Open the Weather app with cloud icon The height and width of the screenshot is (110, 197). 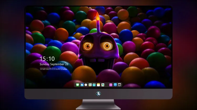coord(82,85)
